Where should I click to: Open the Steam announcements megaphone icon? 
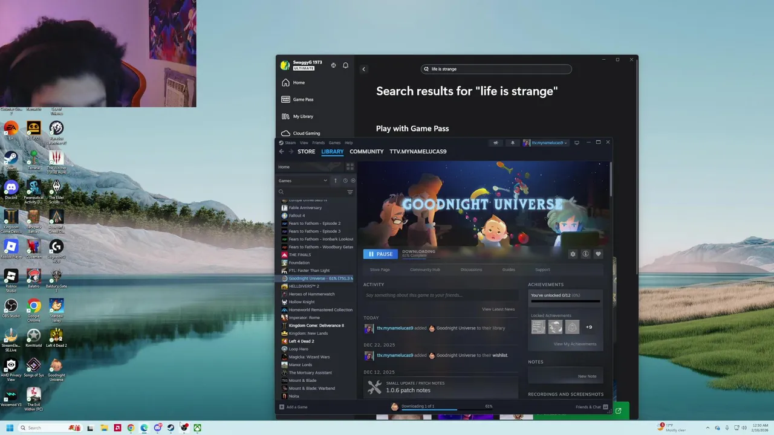pos(496,143)
